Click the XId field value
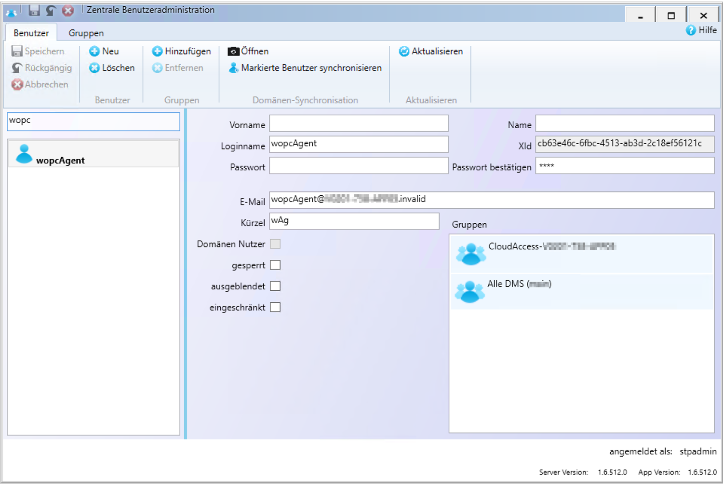 (x=625, y=144)
